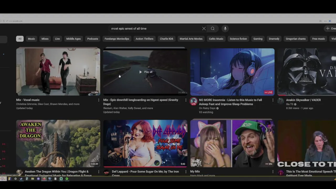Click the browser address bar showing youtube.com
This screenshot has width=336, height=189.
coord(160,21)
